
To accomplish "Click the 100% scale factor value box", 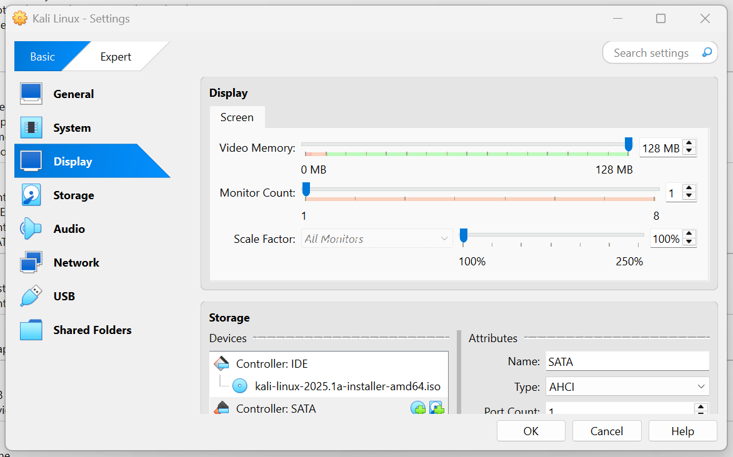I will 666,238.
